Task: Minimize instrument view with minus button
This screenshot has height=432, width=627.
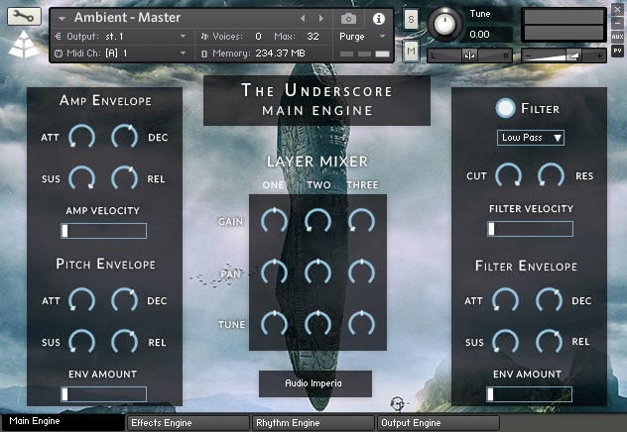Action: [617, 23]
